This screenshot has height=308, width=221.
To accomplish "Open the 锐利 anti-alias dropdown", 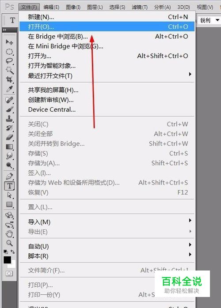I will (217, 20).
